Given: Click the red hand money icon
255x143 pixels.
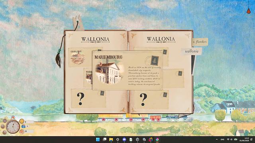Looking at the screenshot, I should (22, 131).
